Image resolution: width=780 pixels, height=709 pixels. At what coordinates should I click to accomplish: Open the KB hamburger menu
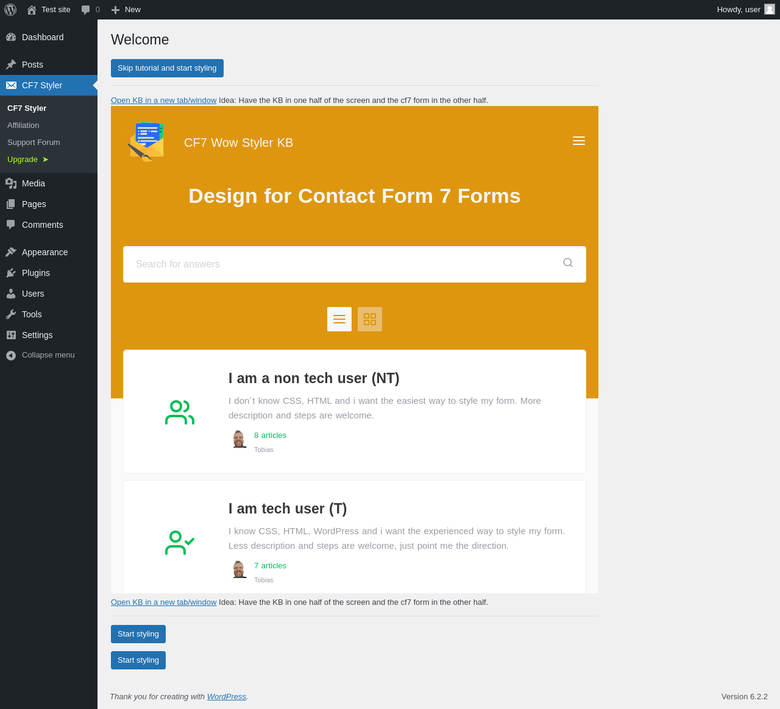coord(579,141)
